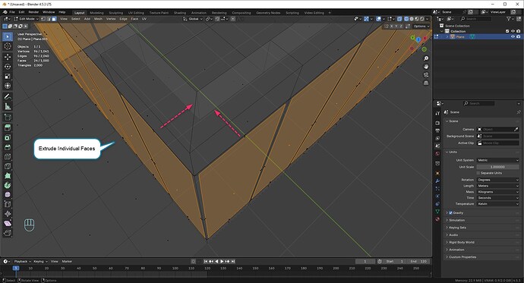Toggle the camera view icon
This screenshot has height=283, width=524.
(426, 75)
